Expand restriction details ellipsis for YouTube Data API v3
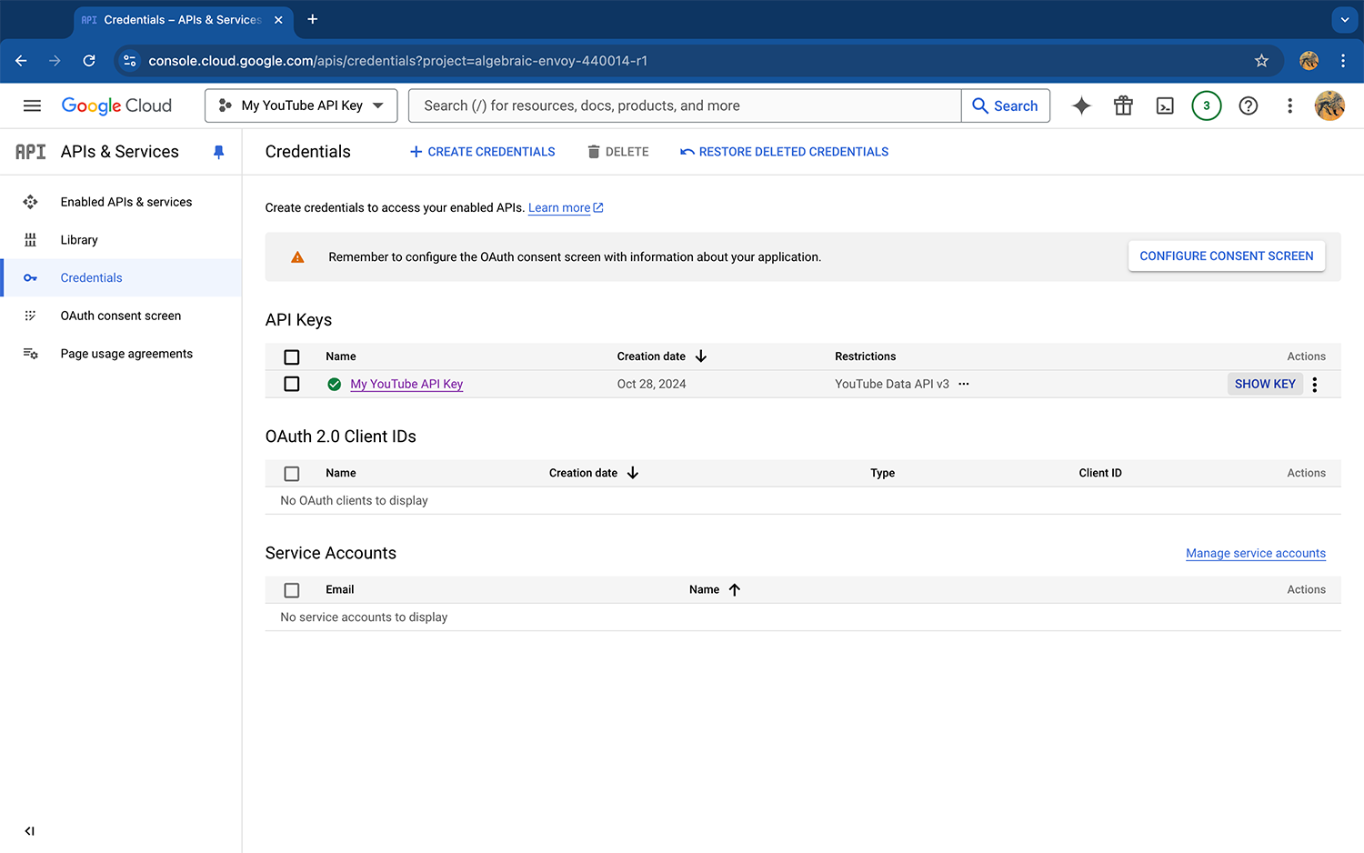 click(964, 384)
